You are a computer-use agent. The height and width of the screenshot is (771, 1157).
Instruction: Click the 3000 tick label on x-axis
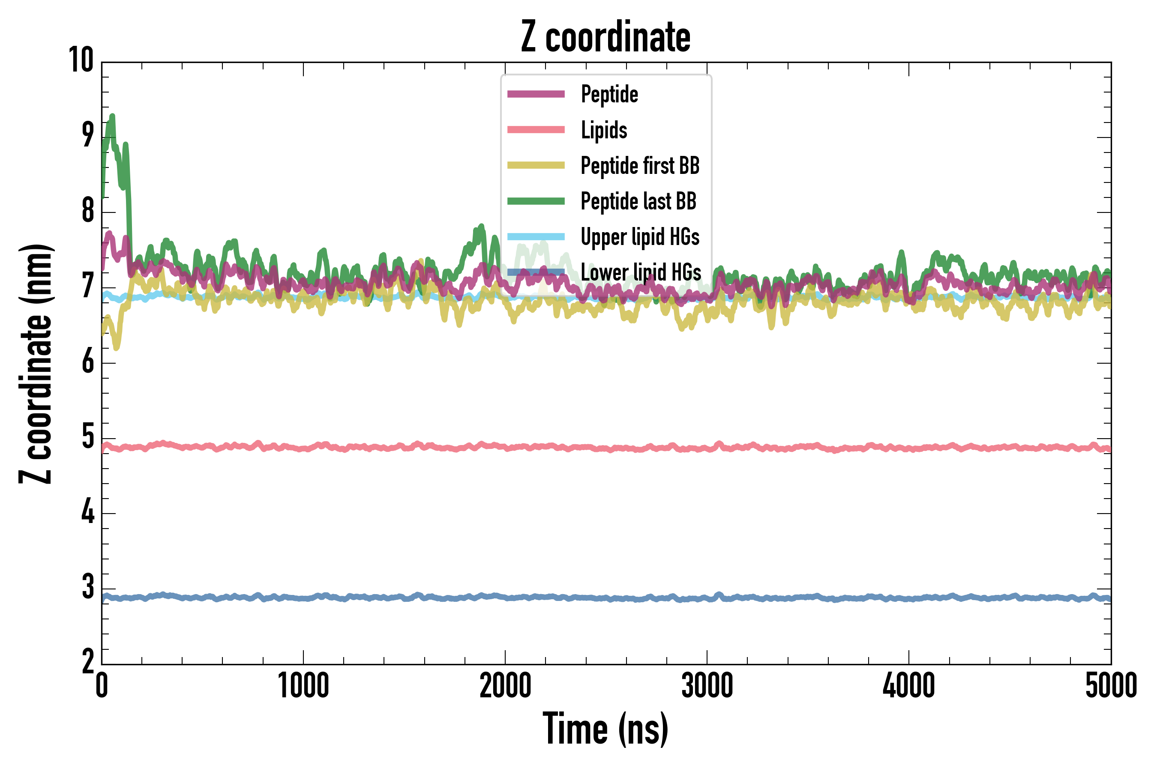[x=707, y=686]
